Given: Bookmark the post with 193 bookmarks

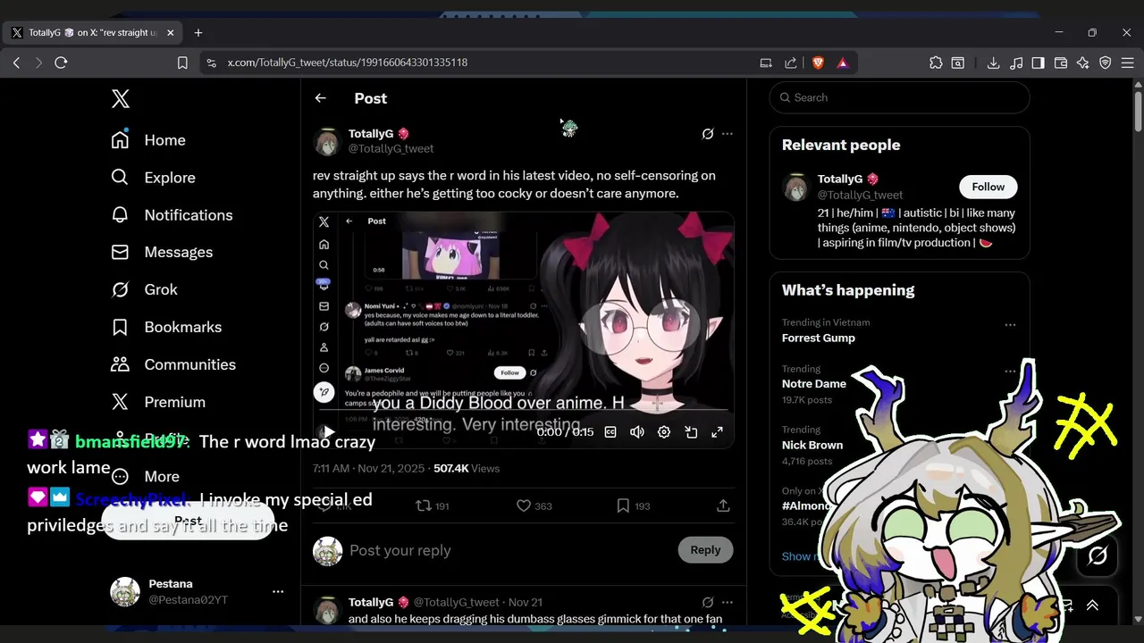Looking at the screenshot, I should pyautogui.click(x=635, y=505).
